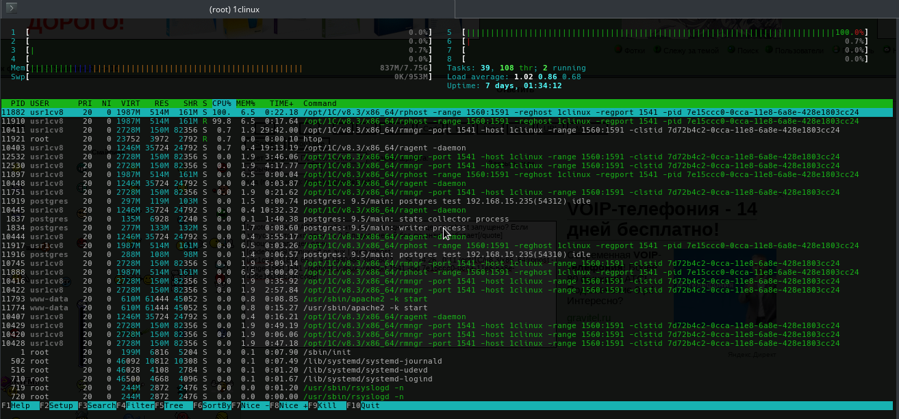Click F8 Nice + button
Screen dimensions: 899x419
[x=288, y=405]
